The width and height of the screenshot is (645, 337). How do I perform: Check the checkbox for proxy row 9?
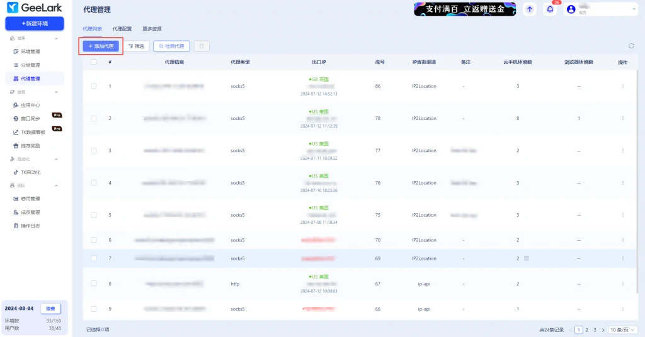click(x=94, y=309)
